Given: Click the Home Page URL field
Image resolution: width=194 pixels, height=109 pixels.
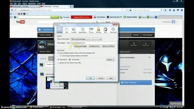Looking at the screenshot, I should (x=91, y=43).
